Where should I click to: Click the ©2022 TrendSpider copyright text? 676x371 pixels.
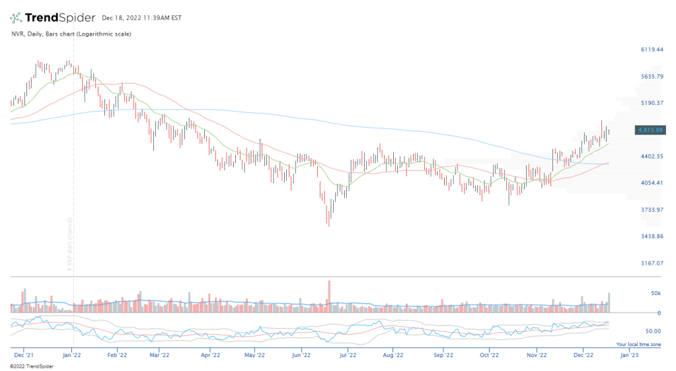[x=25, y=366]
